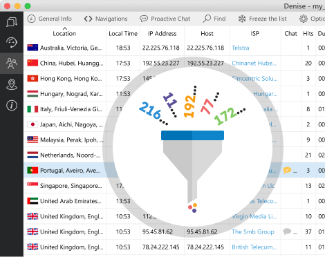
Task: Sort by Chat column header
Action: pos(290,34)
